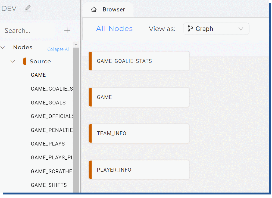Click the plus icon to add a node

click(67, 30)
